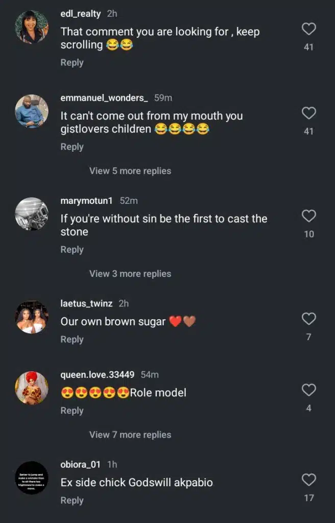The width and height of the screenshot is (335, 523).
Task: Reply to marymotun1's comment
Action: point(72,249)
